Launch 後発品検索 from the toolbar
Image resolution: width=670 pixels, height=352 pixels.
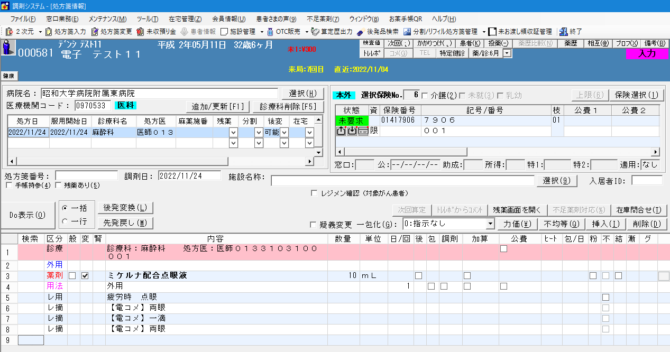coord(378,32)
